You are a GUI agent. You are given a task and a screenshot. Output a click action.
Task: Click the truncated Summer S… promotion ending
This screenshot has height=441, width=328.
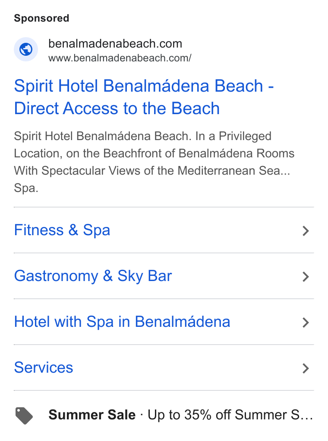(274, 415)
